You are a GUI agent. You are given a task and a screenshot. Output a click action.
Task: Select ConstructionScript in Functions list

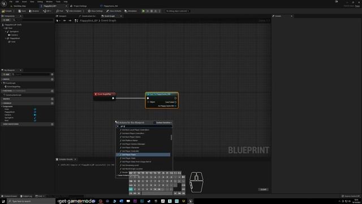[x=14, y=95]
